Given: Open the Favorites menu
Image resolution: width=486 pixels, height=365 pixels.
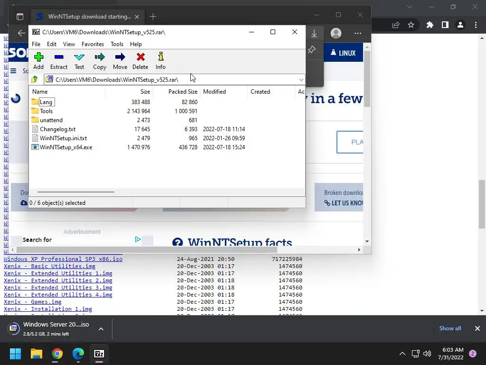Looking at the screenshot, I should pos(93,44).
